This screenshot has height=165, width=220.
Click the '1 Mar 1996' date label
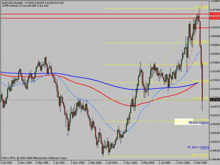[42, 163]
